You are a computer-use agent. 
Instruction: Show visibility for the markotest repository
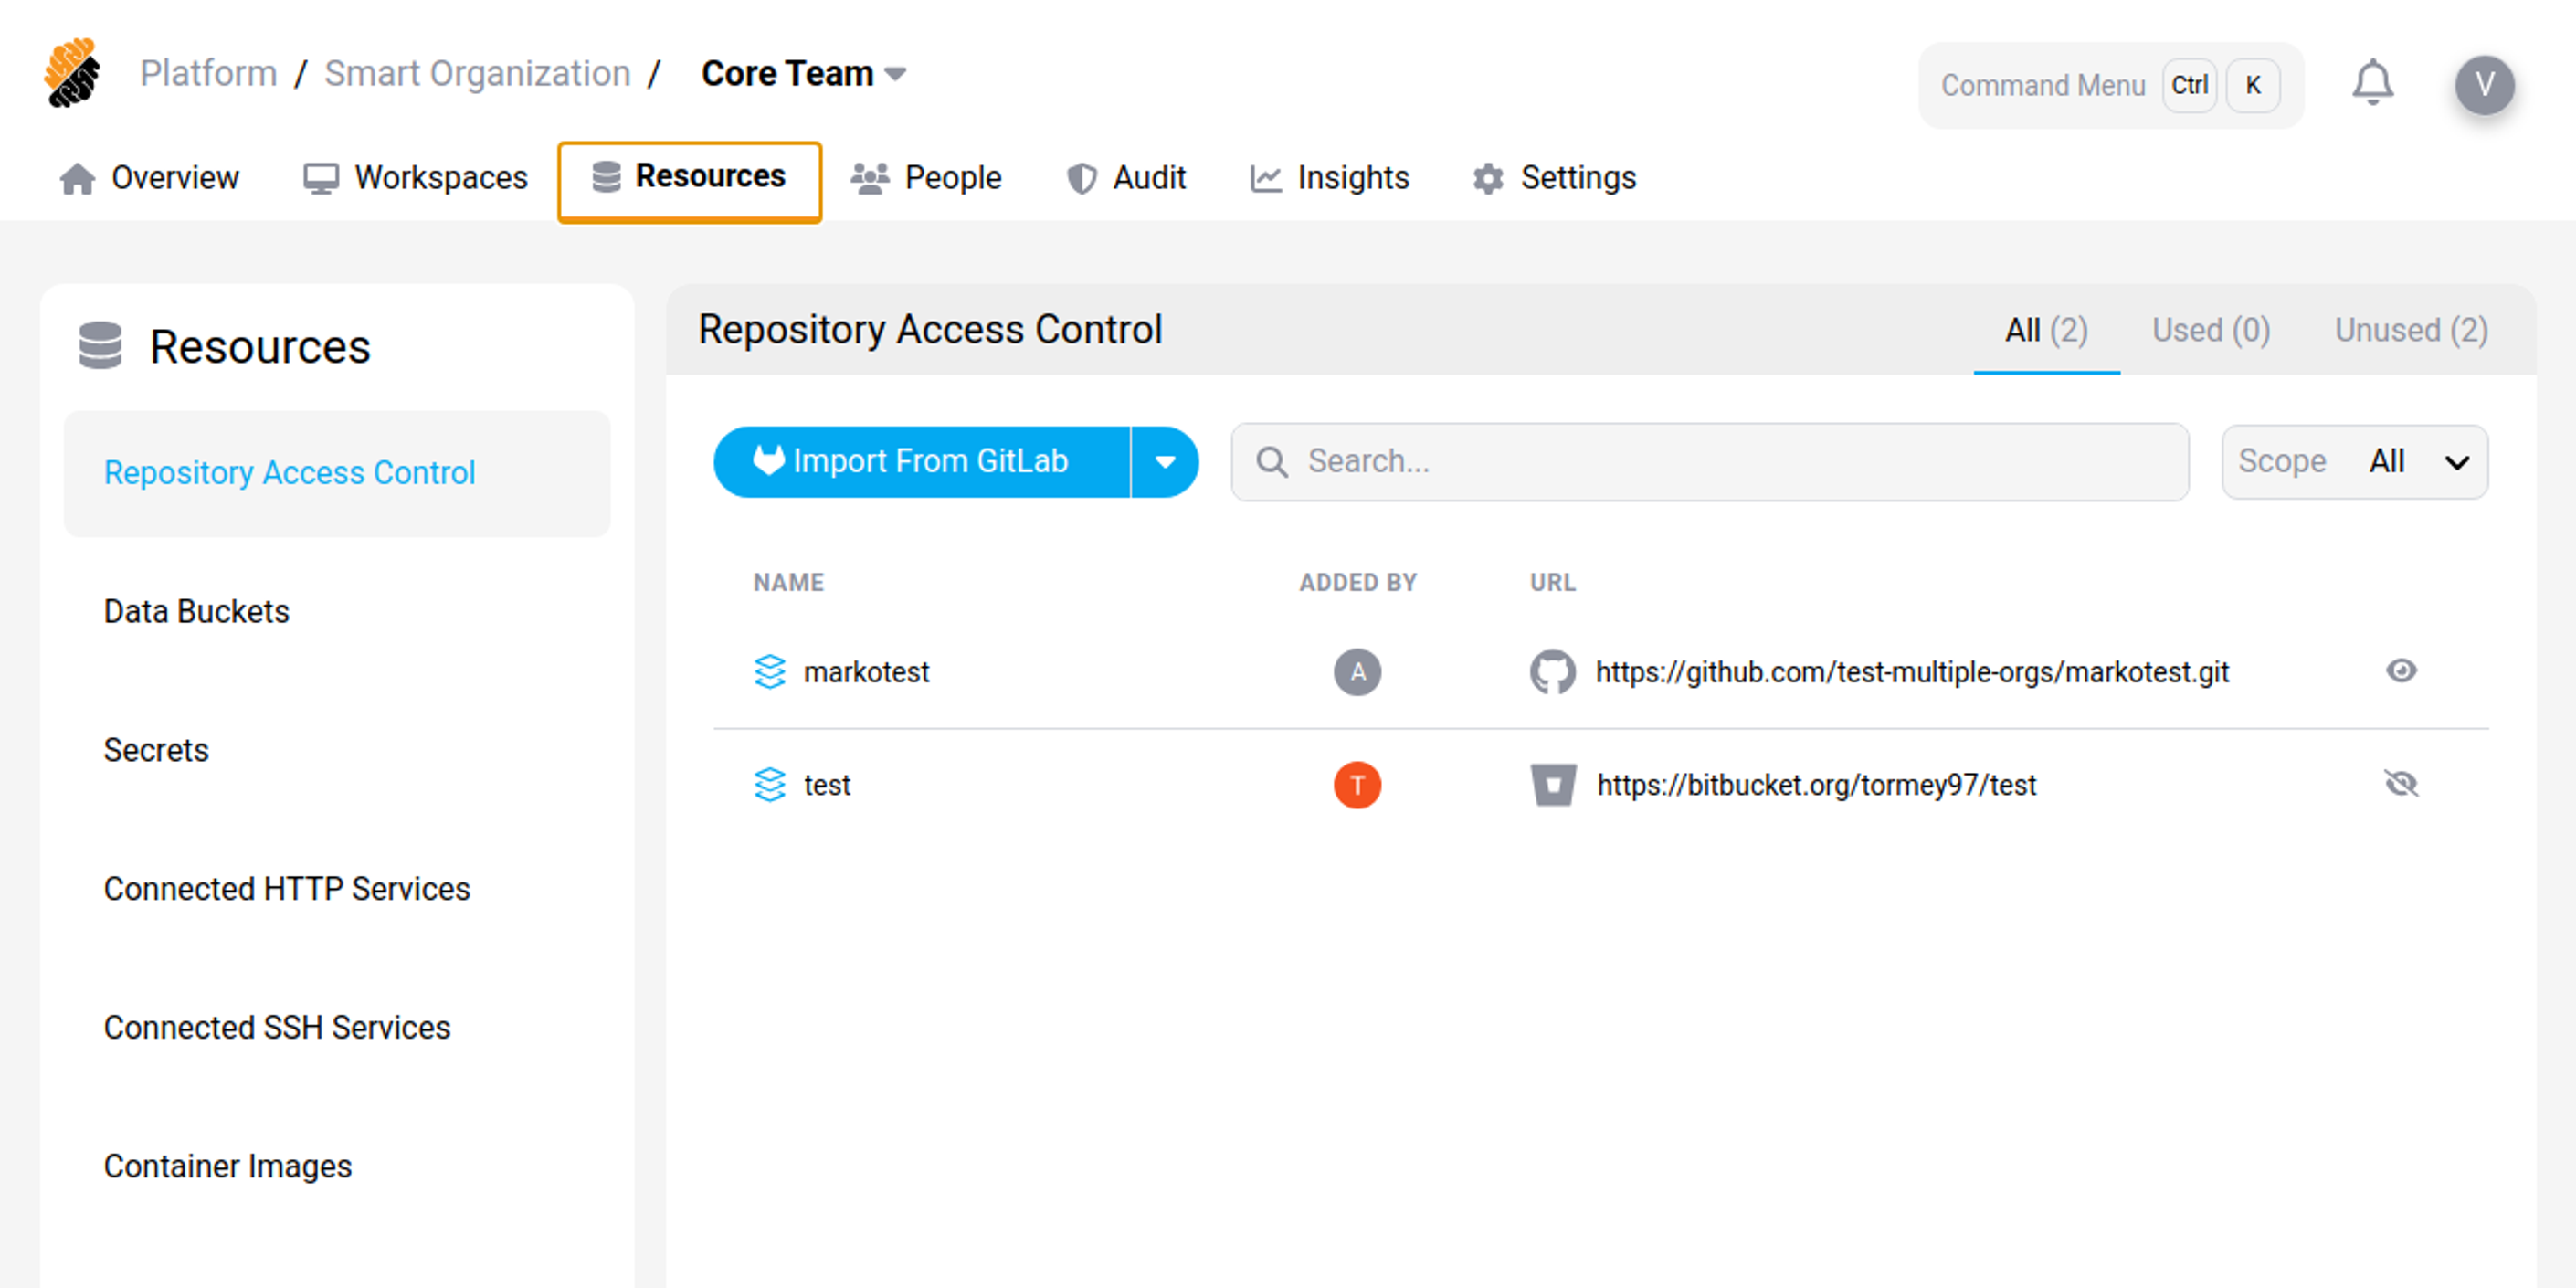tap(2403, 671)
